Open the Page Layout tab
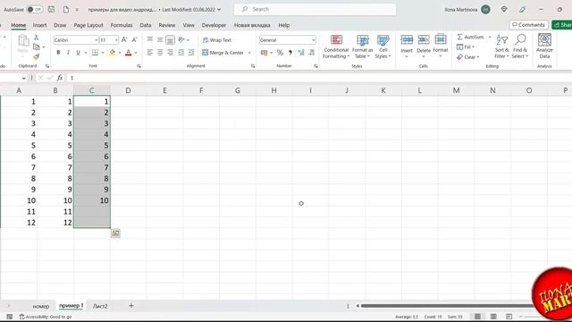Viewport: 572px width, 322px height. pyautogui.click(x=88, y=25)
